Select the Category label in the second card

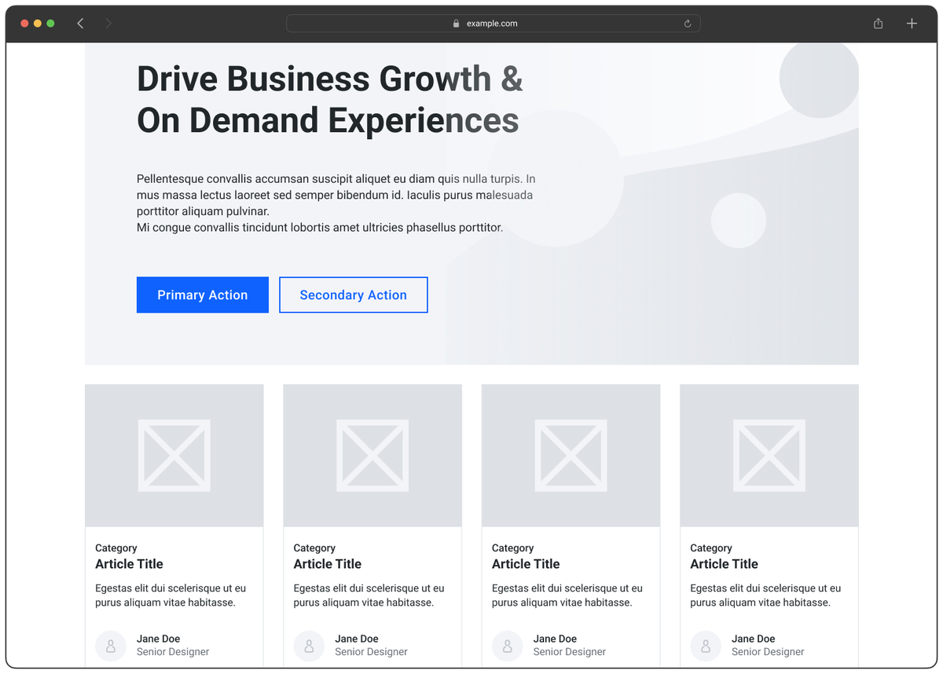[314, 548]
